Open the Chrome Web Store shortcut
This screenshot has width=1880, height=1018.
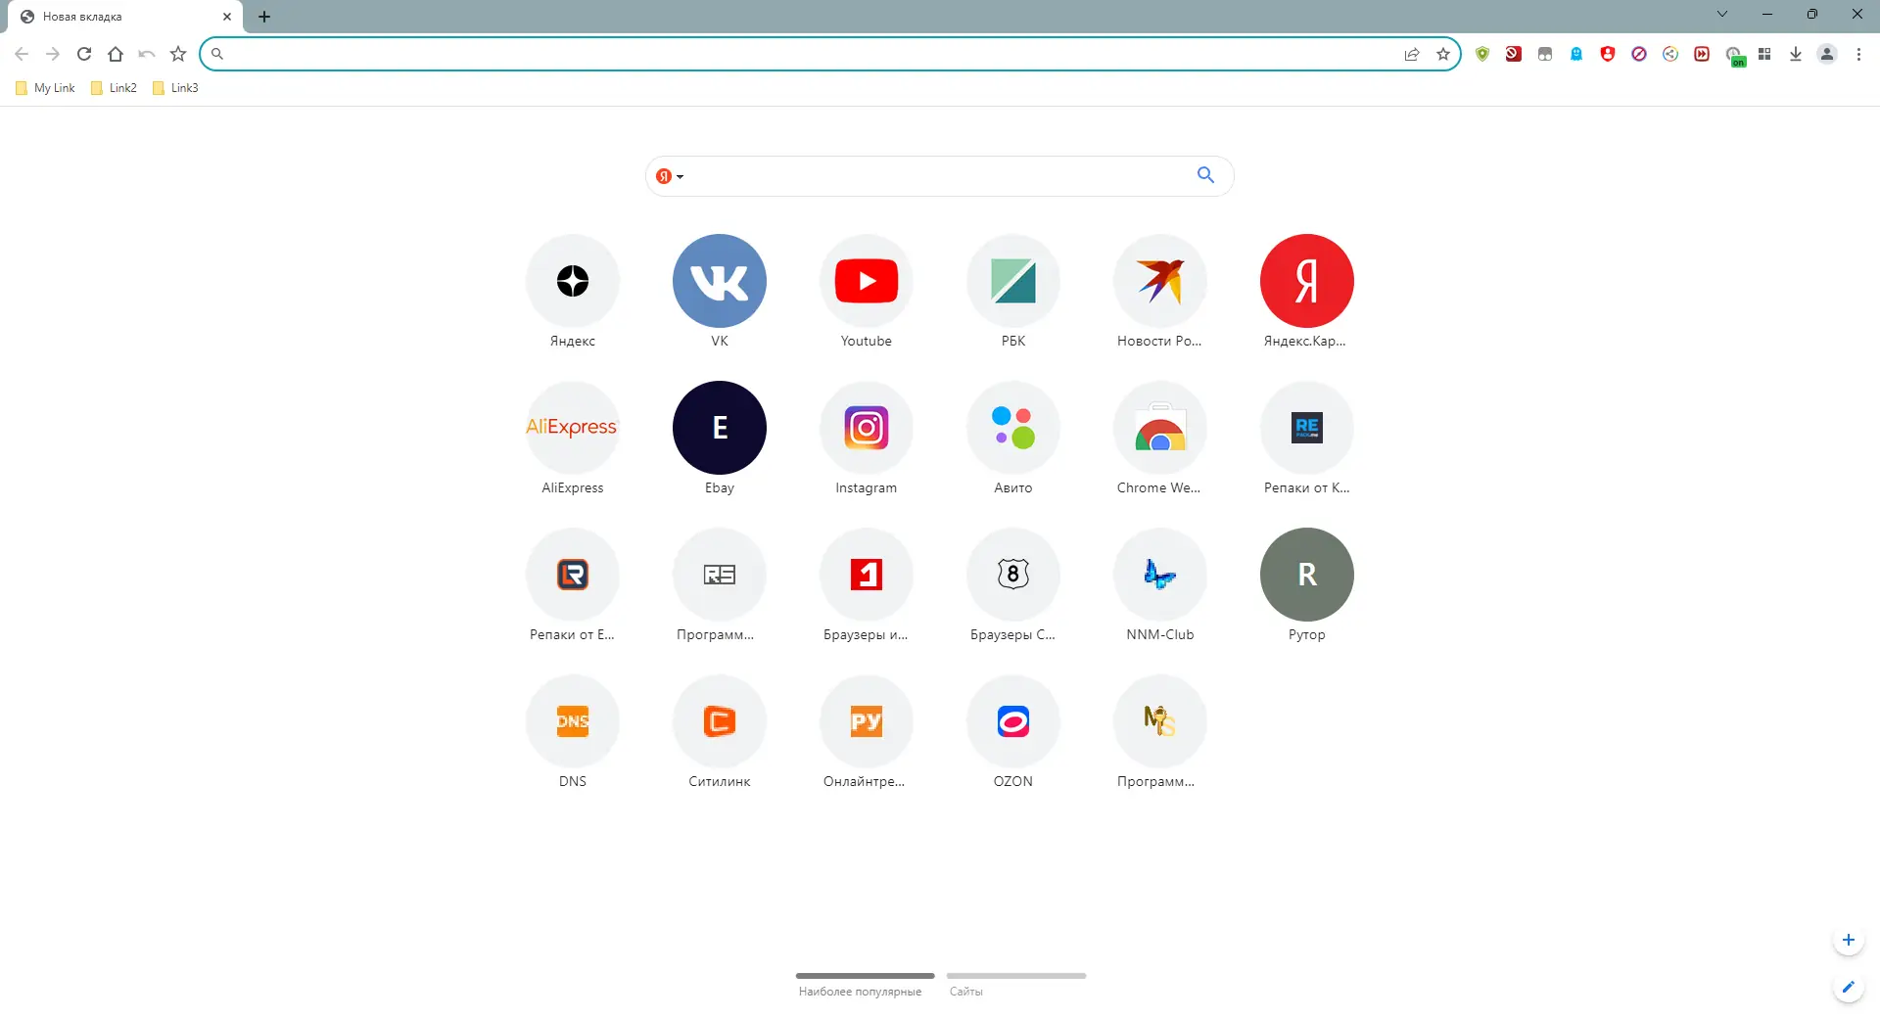pos(1159,428)
